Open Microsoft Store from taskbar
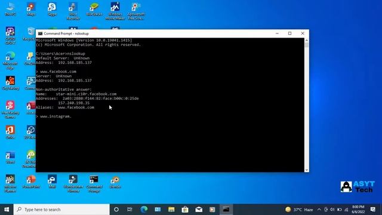Image resolution: width=382 pixels, height=215 pixels. click(185, 210)
